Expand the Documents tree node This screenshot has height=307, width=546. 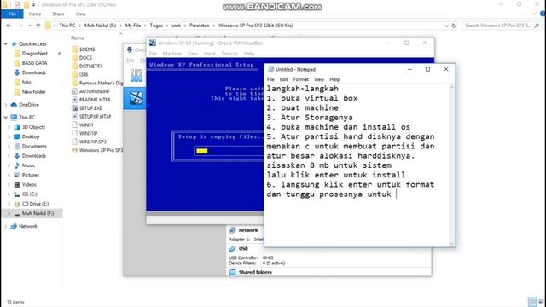[9, 147]
